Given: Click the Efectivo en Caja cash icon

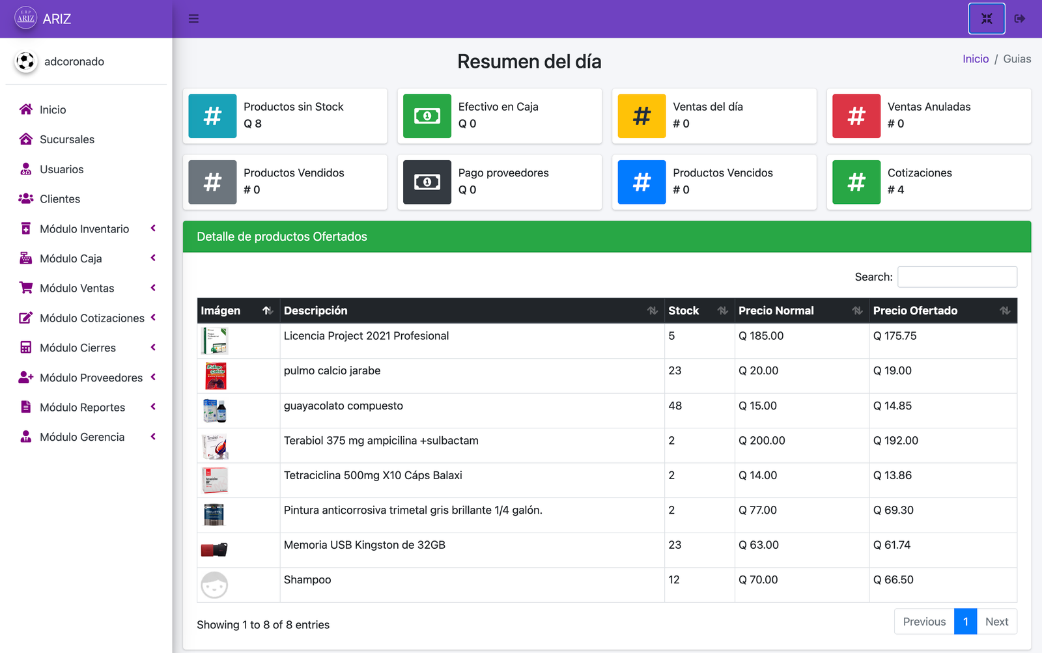Looking at the screenshot, I should tap(427, 116).
